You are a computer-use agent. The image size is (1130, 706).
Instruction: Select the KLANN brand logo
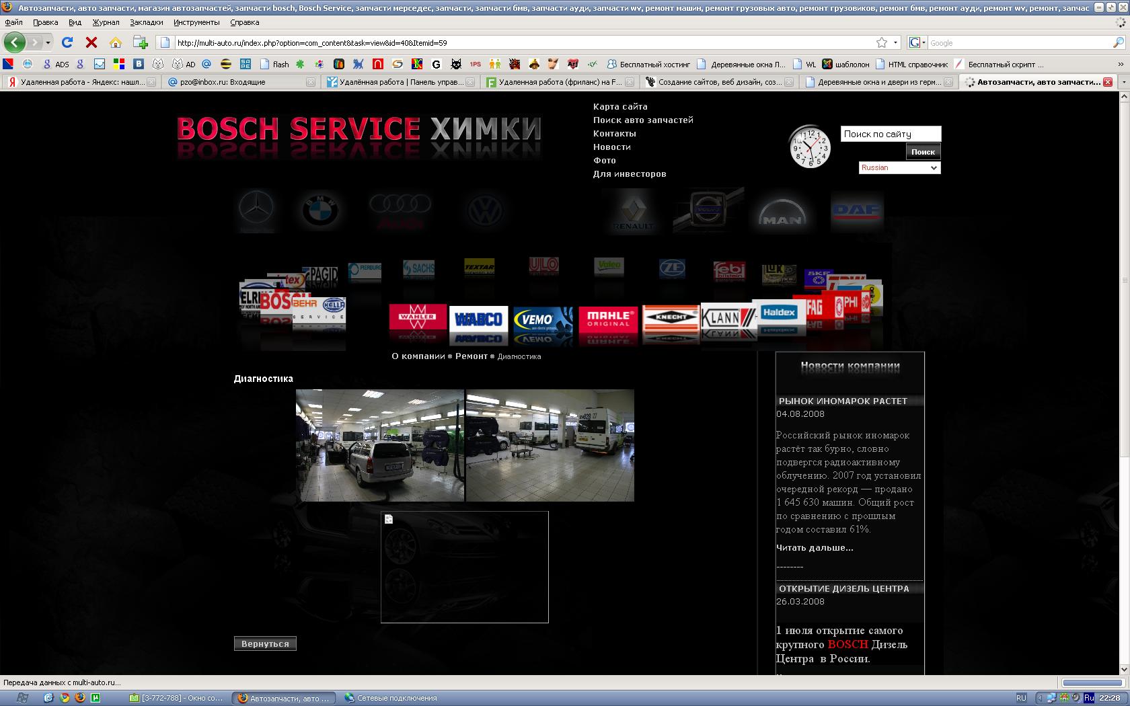[728, 317]
